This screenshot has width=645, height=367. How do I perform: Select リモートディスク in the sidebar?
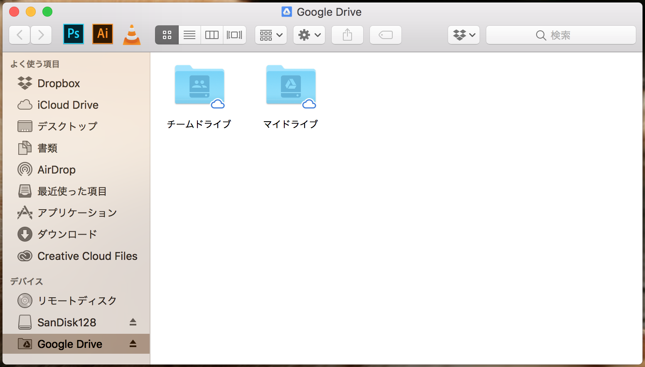[76, 301]
